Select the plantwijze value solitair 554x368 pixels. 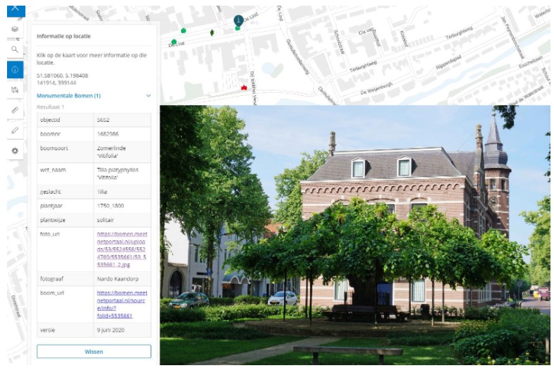point(105,220)
